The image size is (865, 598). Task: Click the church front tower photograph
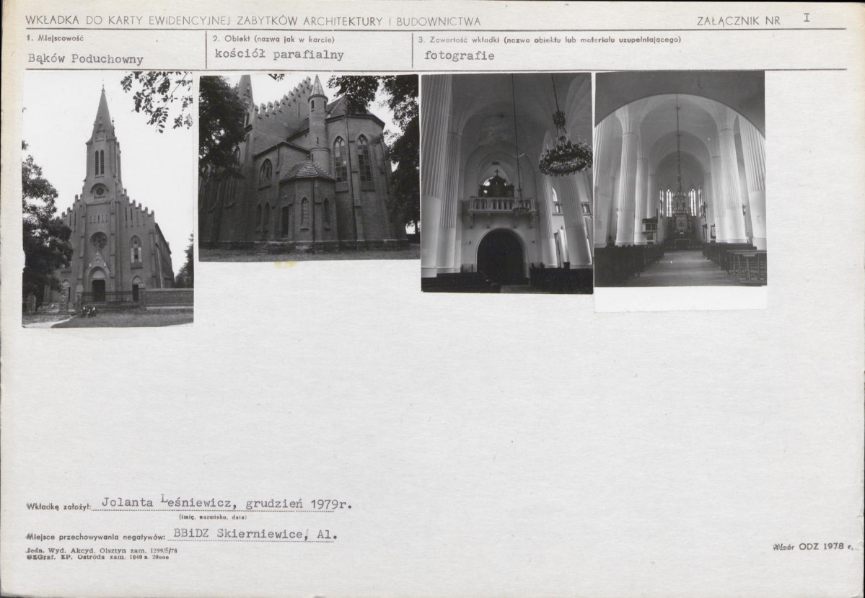[107, 199]
